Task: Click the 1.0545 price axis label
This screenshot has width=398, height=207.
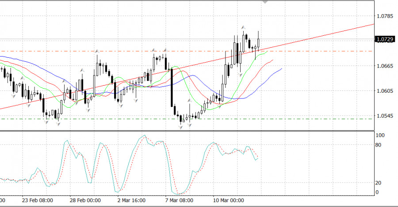Action: pyautogui.click(x=384, y=116)
